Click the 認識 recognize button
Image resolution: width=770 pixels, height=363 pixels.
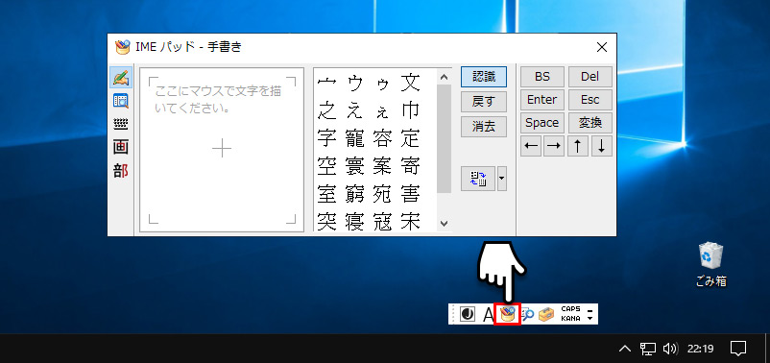(x=484, y=77)
